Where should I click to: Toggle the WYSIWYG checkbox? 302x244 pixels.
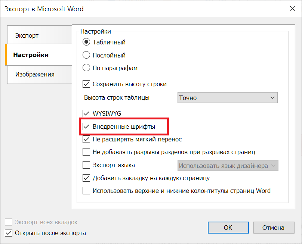tap(86, 113)
